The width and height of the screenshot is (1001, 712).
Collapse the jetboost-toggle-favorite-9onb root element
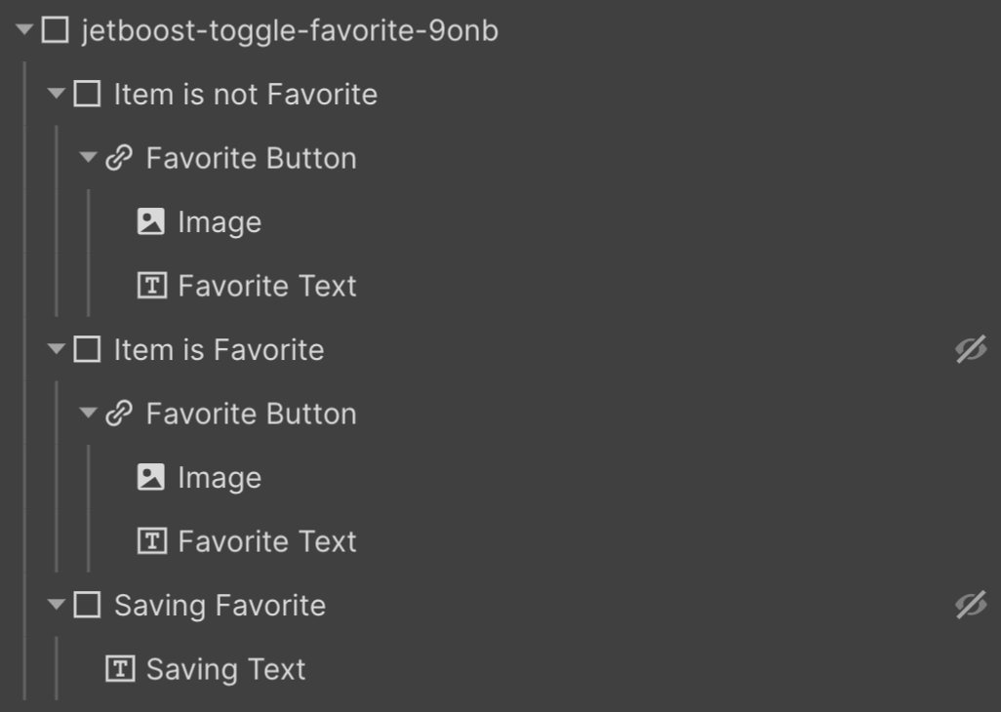[x=21, y=30]
